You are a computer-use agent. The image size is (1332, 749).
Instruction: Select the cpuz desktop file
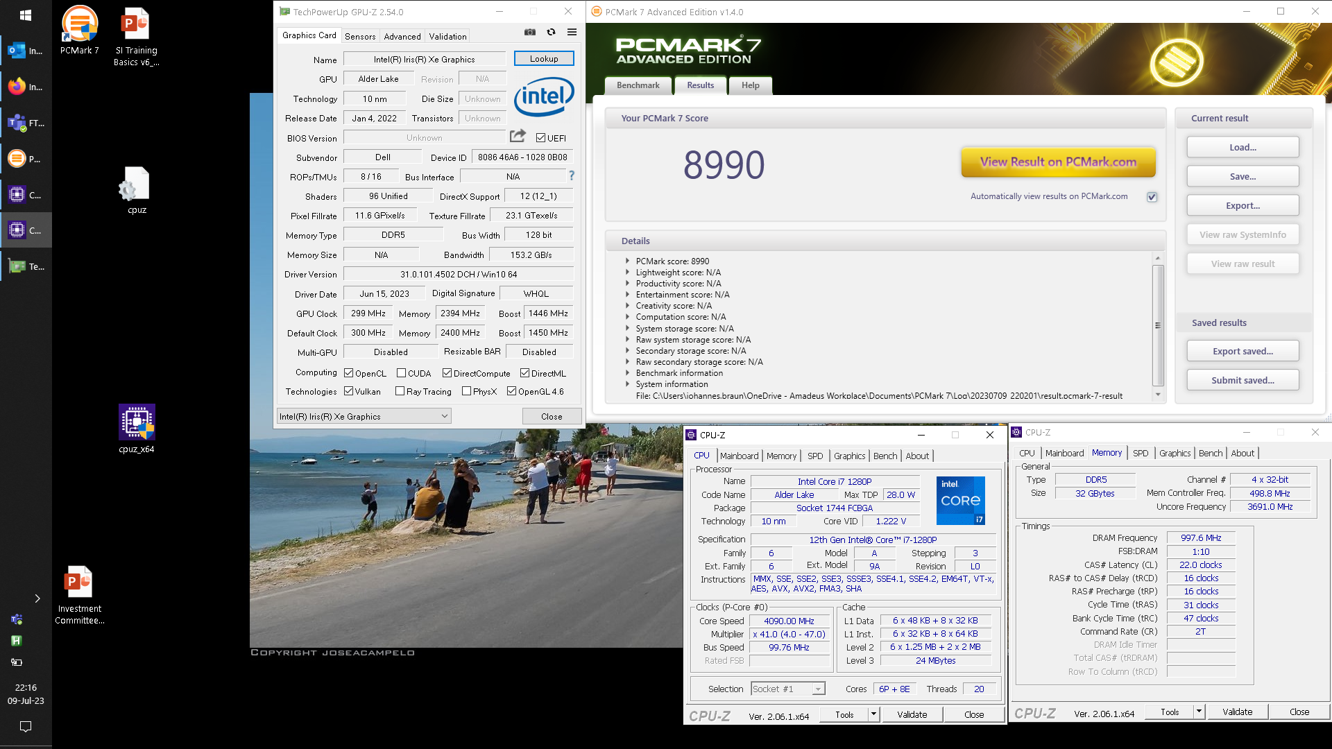point(137,191)
